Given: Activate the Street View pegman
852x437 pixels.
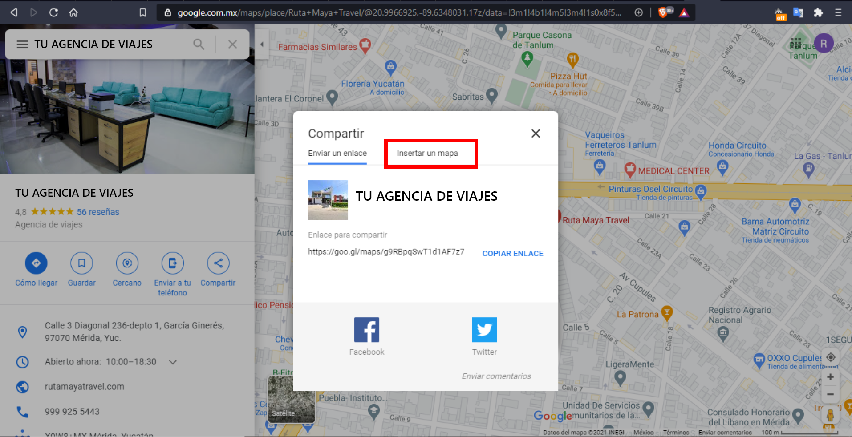Looking at the screenshot, I should coord(830,415).
